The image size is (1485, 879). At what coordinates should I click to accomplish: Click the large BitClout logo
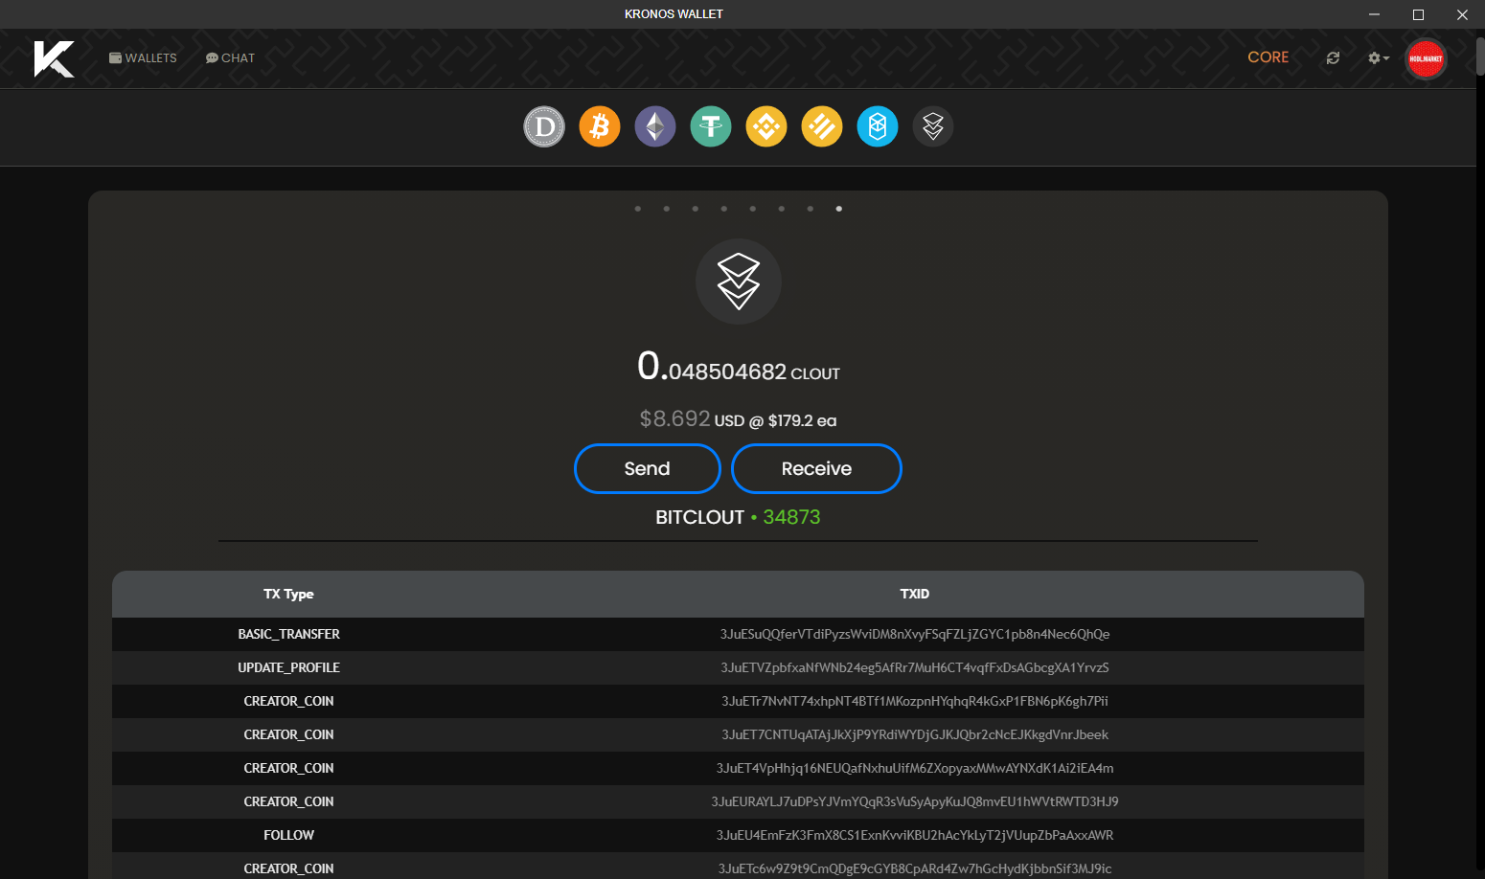739,282
